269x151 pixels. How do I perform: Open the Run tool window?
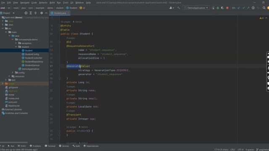(x=11, y=146)
